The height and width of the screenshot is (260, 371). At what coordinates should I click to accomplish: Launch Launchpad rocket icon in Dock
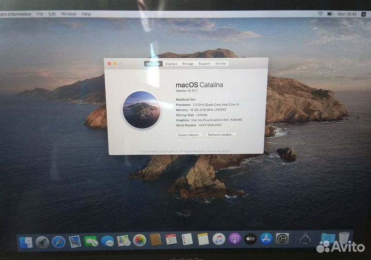pos(42,242)
